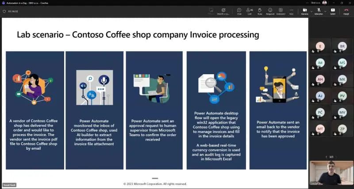Select participant tile MV
The width and height of the screenshot is (354, 189).
342,112
